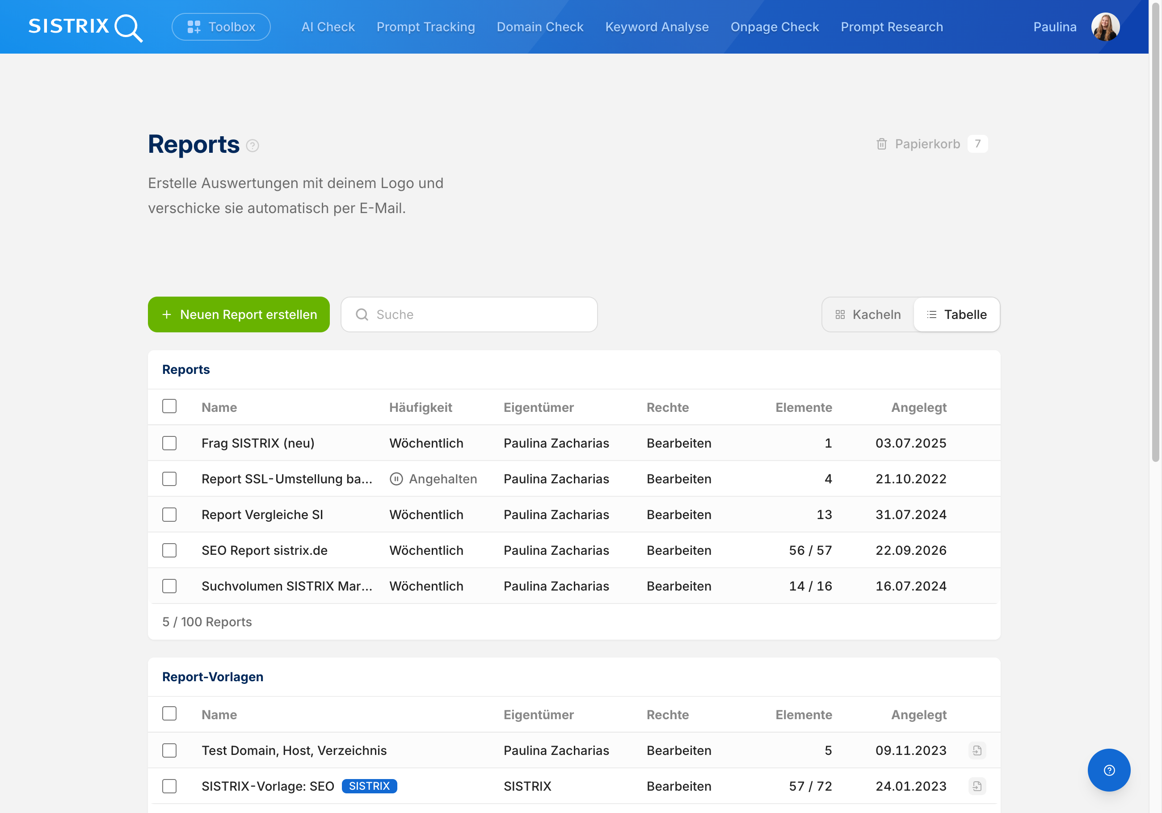Click Paulina's profile avatar
This screenshot has width=1162, height=813.
click(x=1105, y=27)
